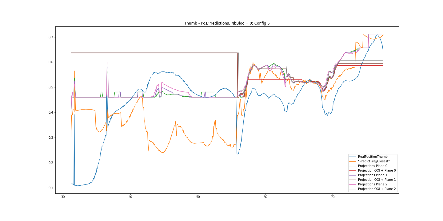Click the y-axis tick label 0.7
The image size is (443, 221).
[x=50, y=37]
